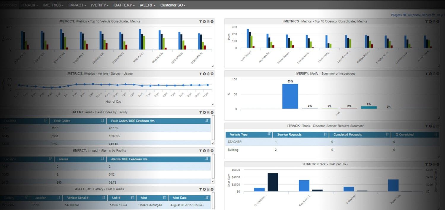Click trash icon on Top 10 Operator Metrics widget

click(x=434, y=22)
